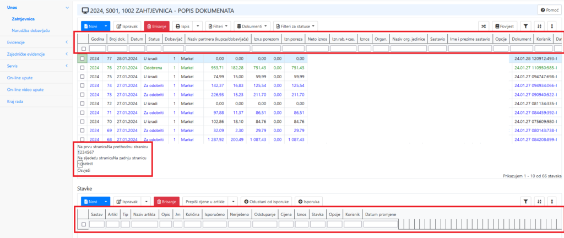Click the Pomoć help button
The width and height of the screenshot is (564, 238).
pyautogui.click(x=549, y=10)
